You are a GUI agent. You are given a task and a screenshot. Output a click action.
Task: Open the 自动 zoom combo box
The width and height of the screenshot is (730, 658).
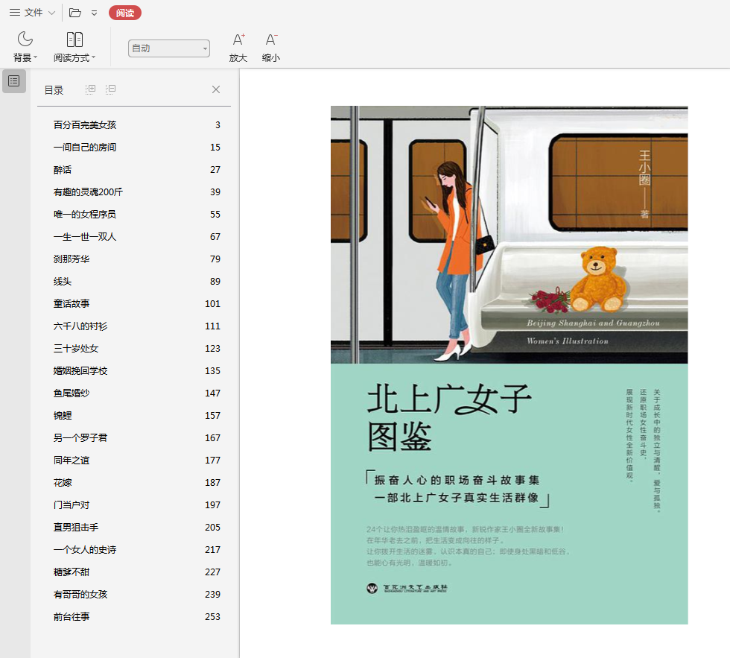click(169, 48)
